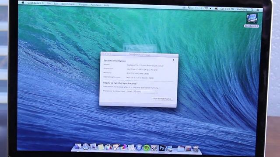
Task: Open the Apple menu
Action: tap(23, 3)
